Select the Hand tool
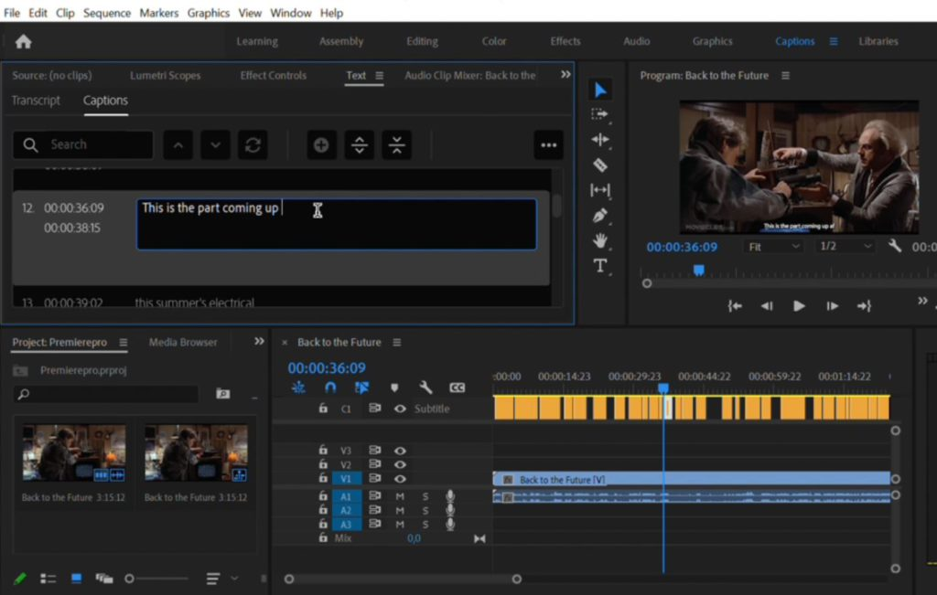Viewport: 937px width, 595px height. (600, 240)
